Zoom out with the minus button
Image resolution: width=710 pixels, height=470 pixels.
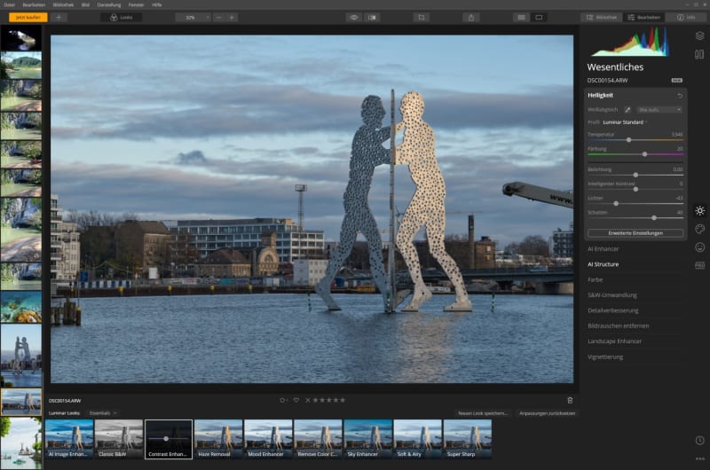[x=218, y=17]
